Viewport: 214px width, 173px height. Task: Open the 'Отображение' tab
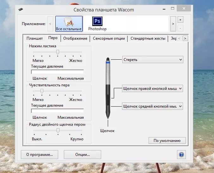[x=75, y=38]
